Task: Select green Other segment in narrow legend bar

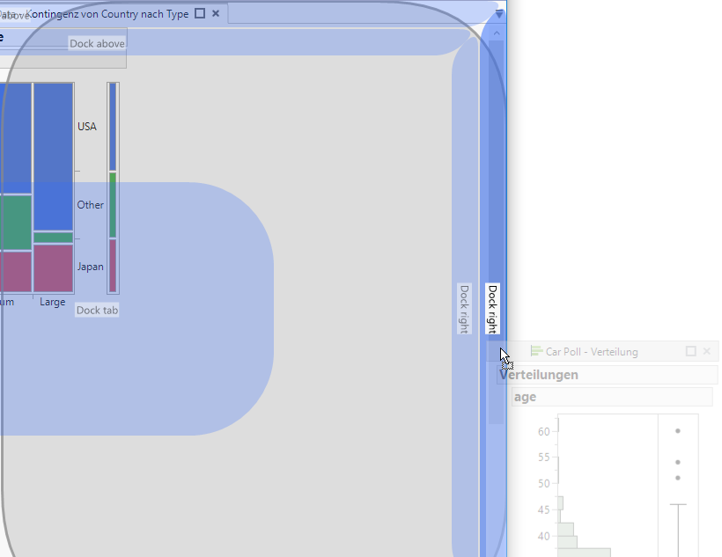Action: [x=113, y=204]
